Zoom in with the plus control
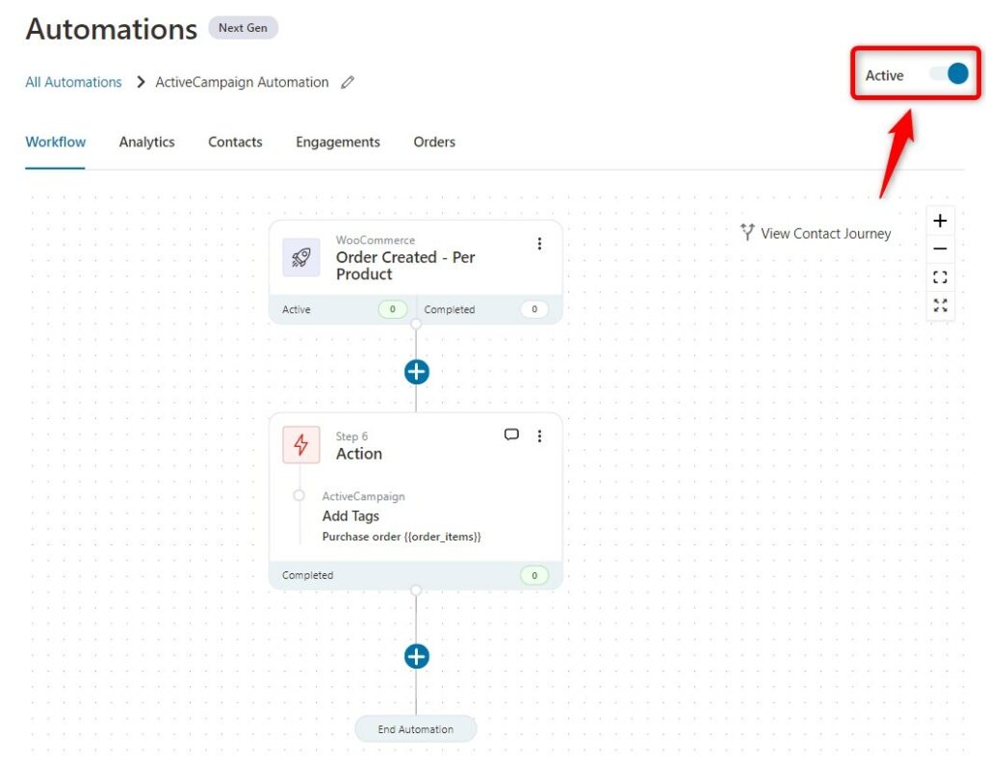 click(940, 221)
